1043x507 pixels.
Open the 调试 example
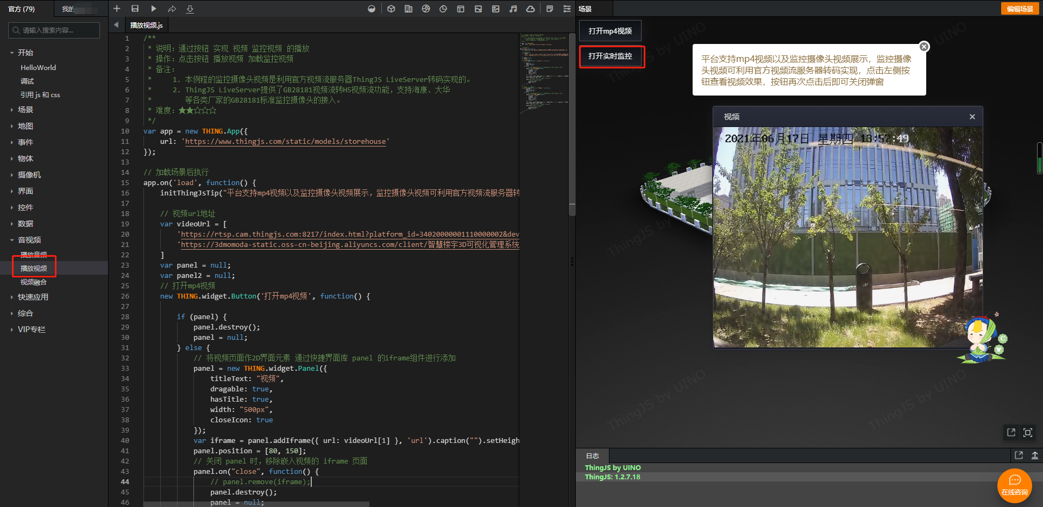point(27,81)
